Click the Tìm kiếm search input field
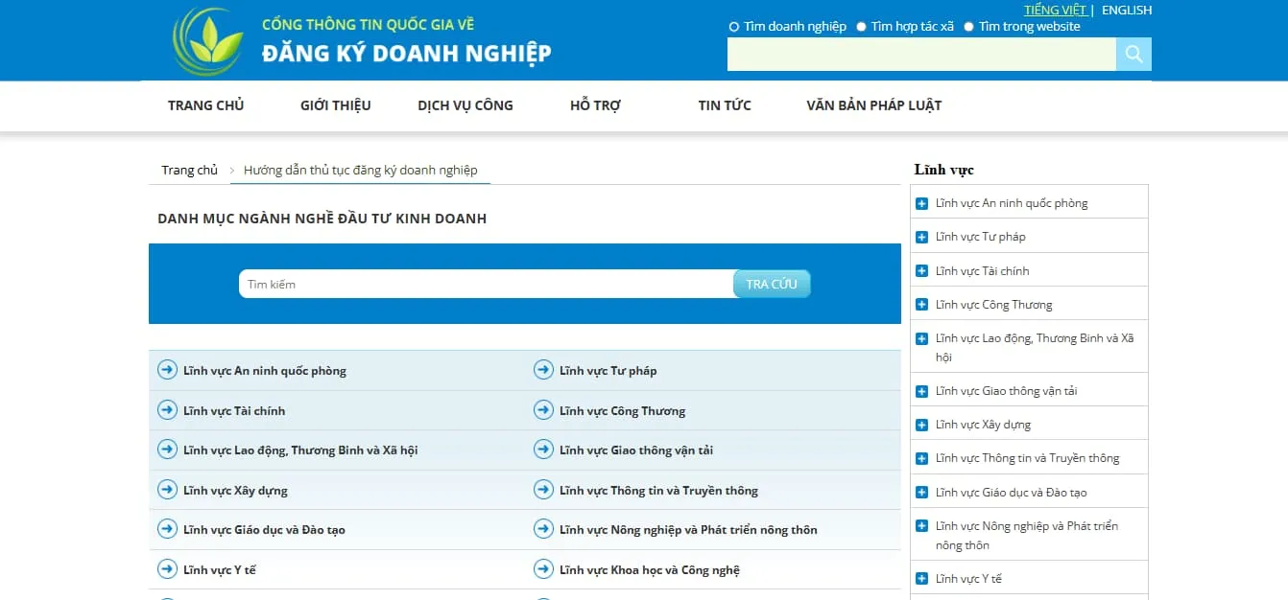Image resolution: width=1288 pixels, height=600 pixels. tap(480, 284)
